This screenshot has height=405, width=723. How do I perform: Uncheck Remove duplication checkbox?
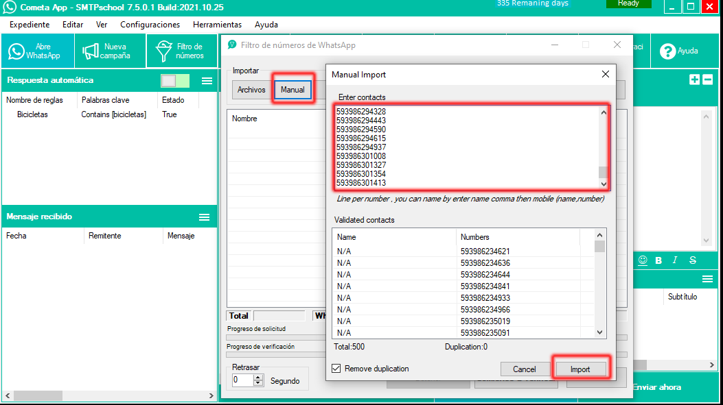(x=336, y=369)
